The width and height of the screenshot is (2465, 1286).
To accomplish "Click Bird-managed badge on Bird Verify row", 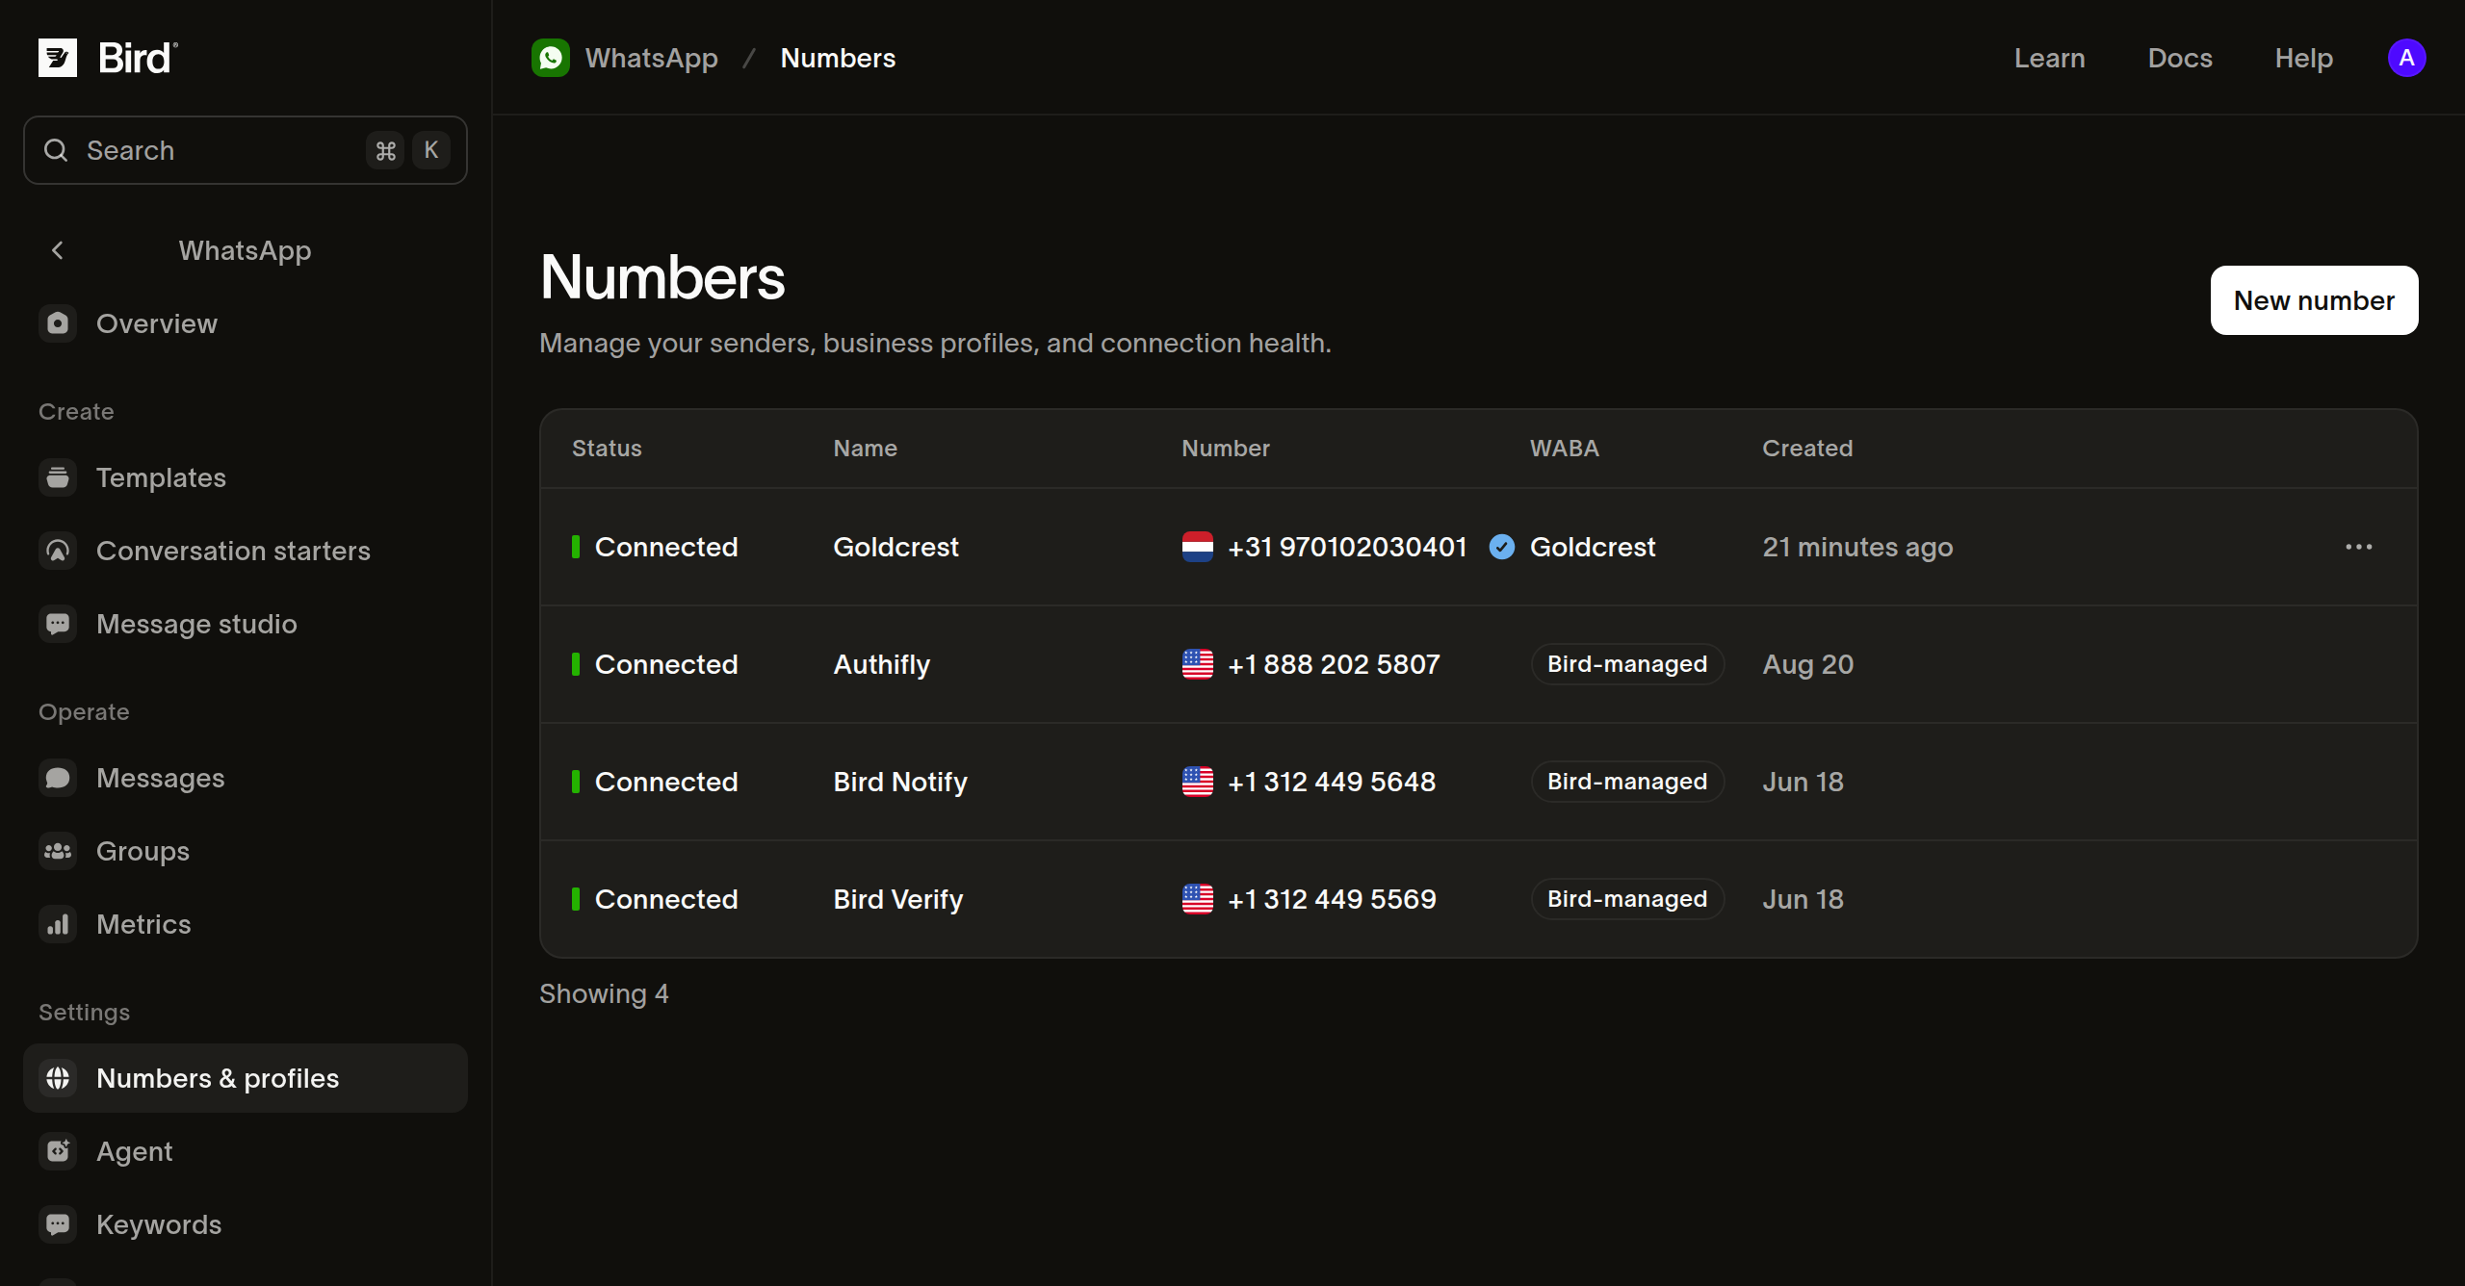I will pyautogui.click(x=1627, y=899).
